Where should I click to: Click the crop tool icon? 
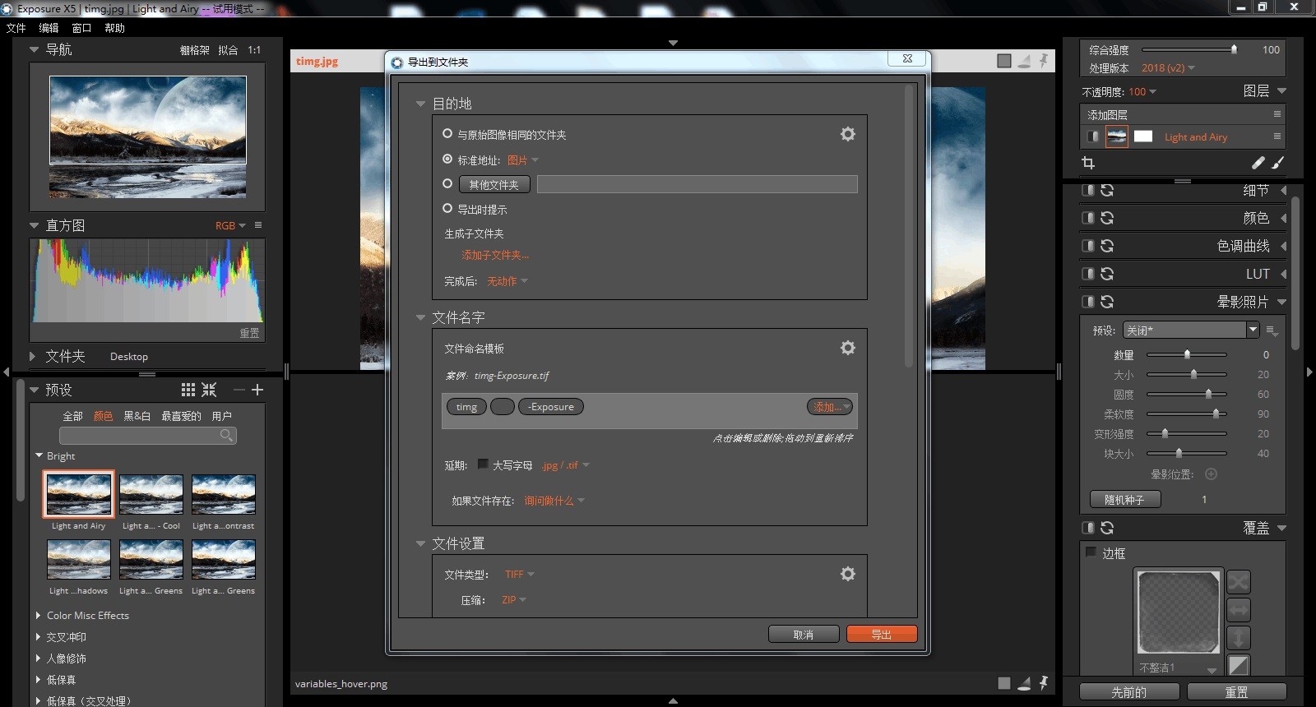tap(1088, 163)
